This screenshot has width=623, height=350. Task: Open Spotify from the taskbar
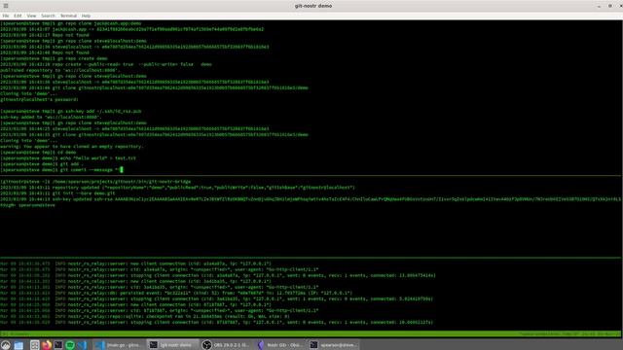70,345
